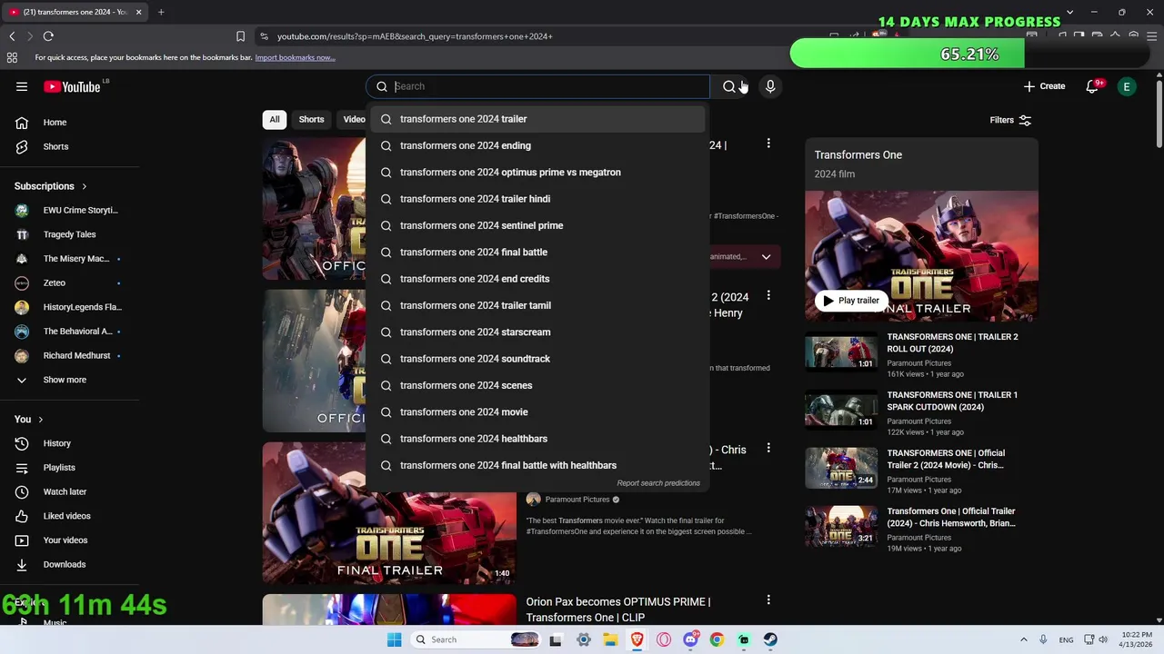Open Steam from the taskbar
The image size is (1164, 654).
pos(770,639)
